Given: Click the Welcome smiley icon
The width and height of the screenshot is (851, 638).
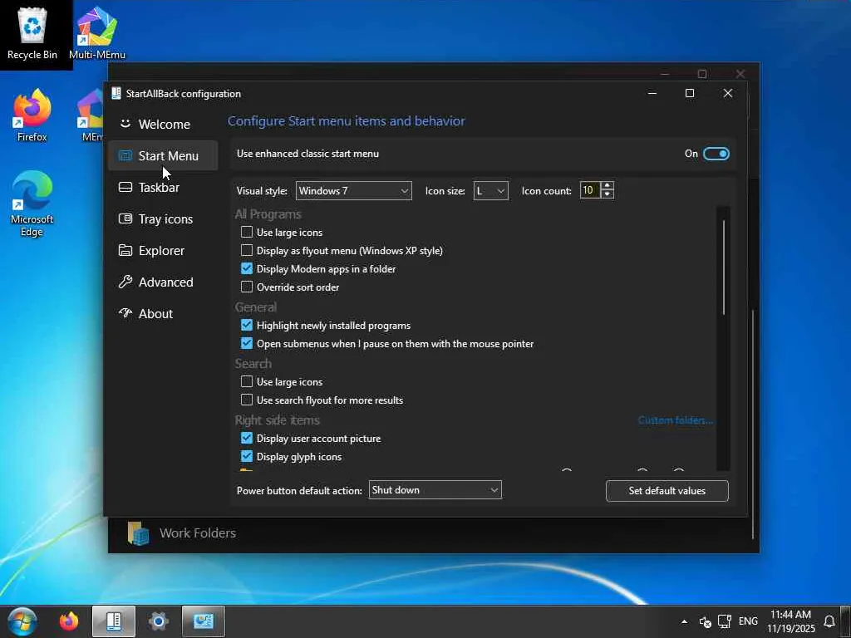Looking at the screenshot, I should (x=125, y=124).
